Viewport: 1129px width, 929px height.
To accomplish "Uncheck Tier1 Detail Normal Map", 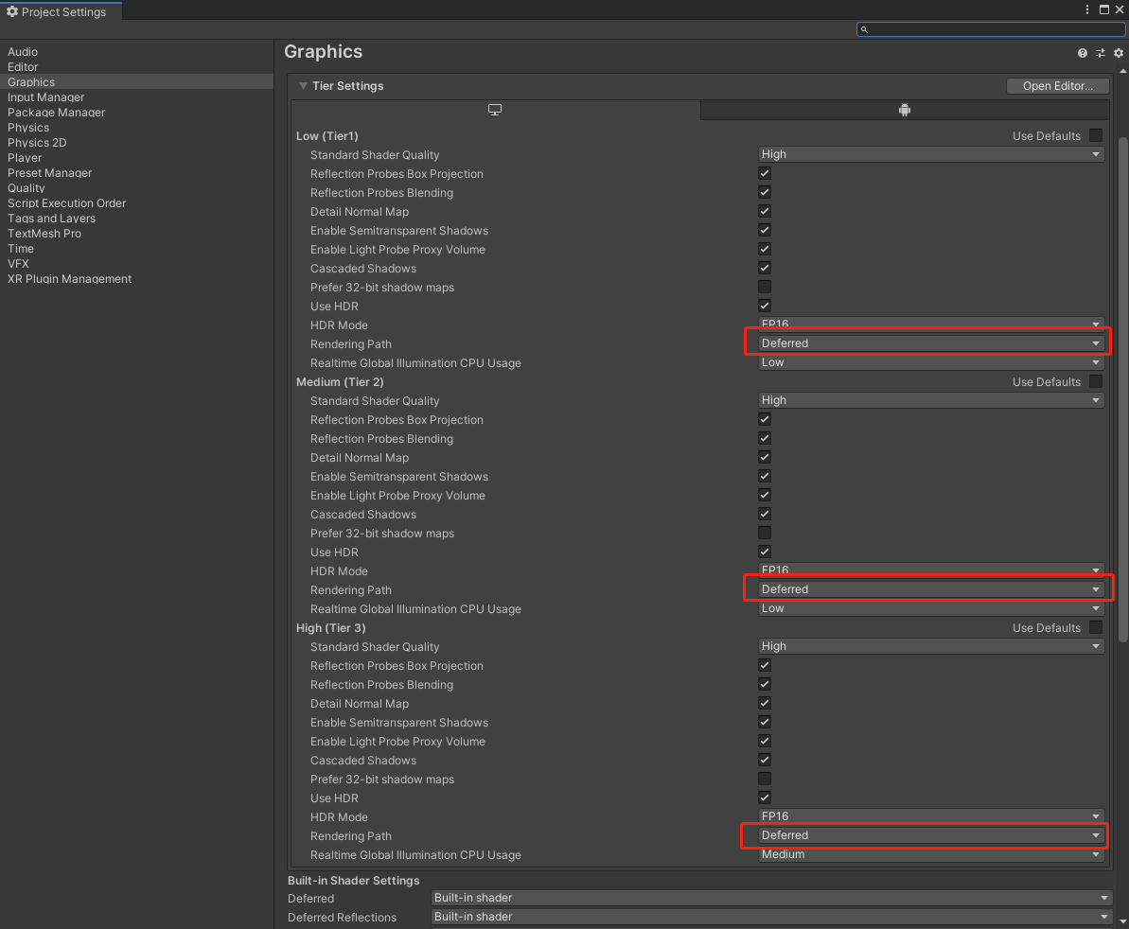I will [x=765, y=211].
